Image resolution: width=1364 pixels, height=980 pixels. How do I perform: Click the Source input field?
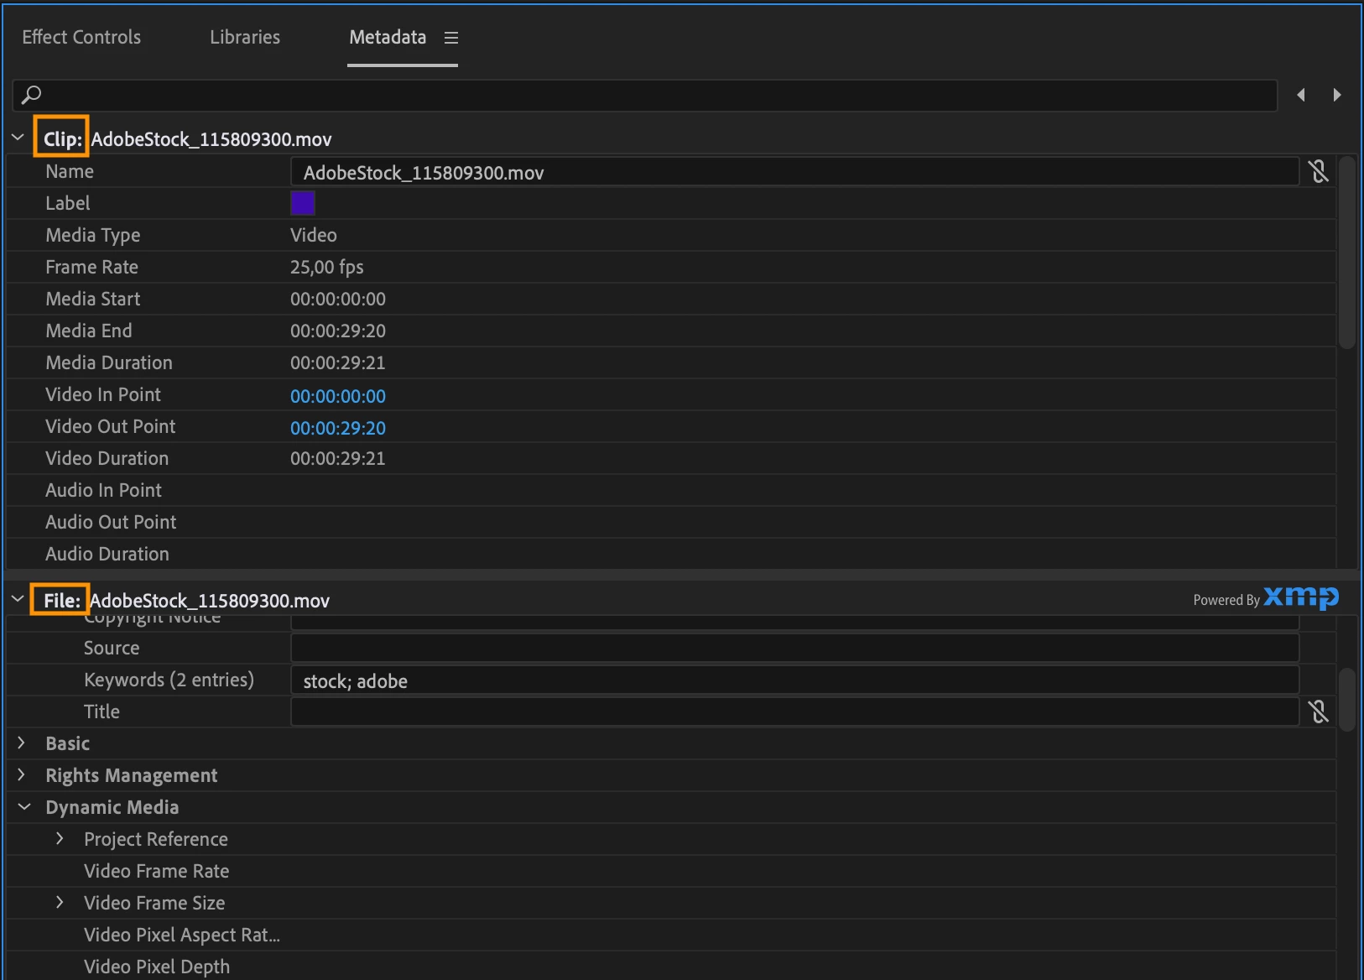pos(795,648)
